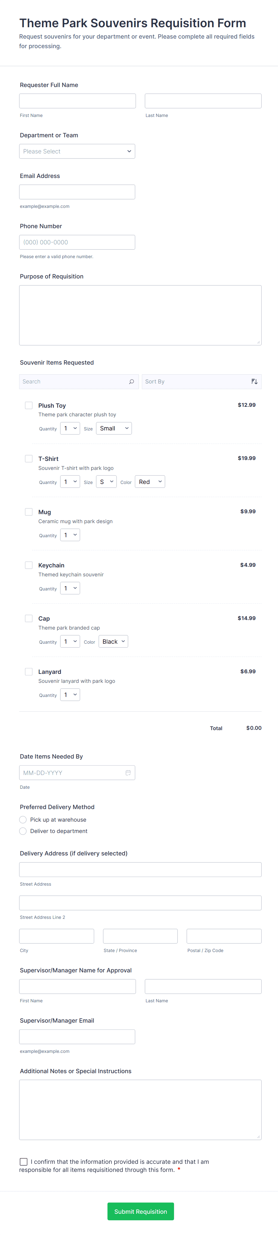Open the date picker calendar icon
The width and height of the screenshot is (278, 1235).
128,773
